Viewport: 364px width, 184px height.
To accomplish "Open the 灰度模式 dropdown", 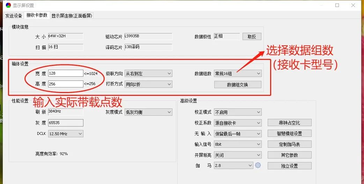I will (x=148, y=112).
